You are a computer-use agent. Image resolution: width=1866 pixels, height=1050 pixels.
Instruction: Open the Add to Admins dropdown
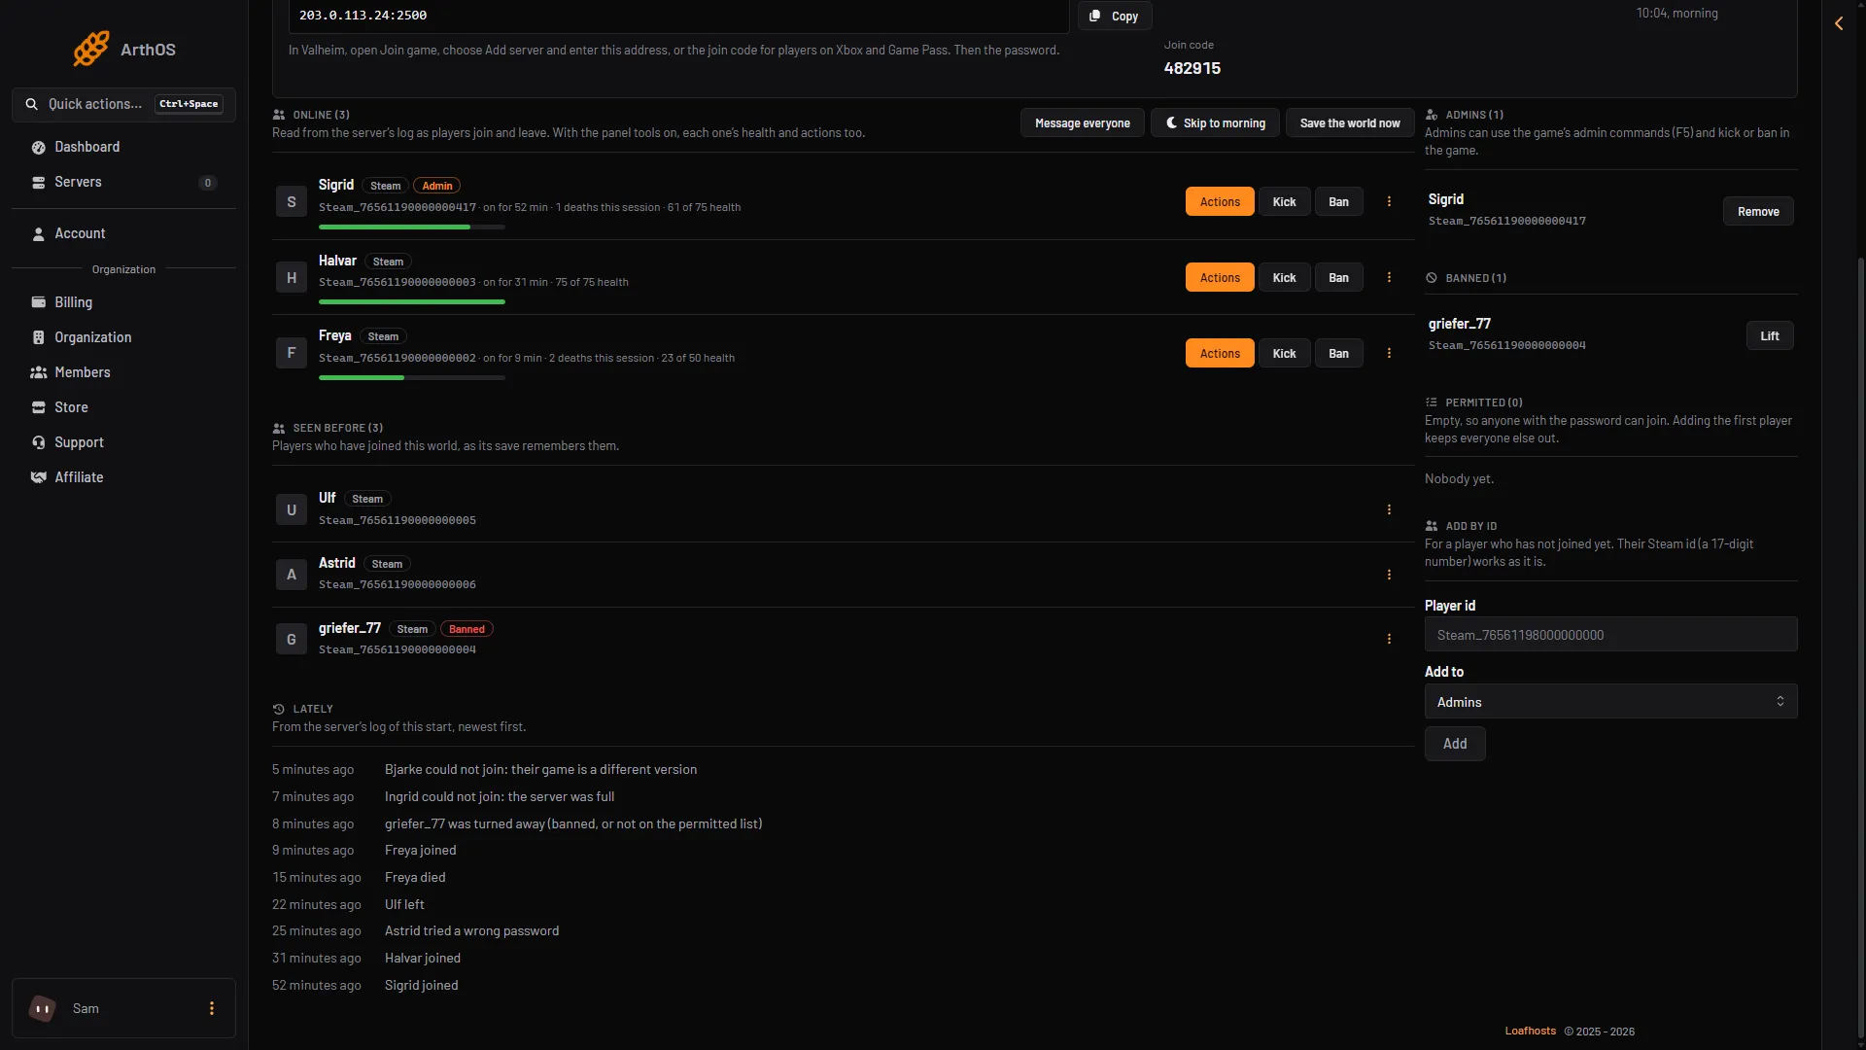pos(1610,702)
